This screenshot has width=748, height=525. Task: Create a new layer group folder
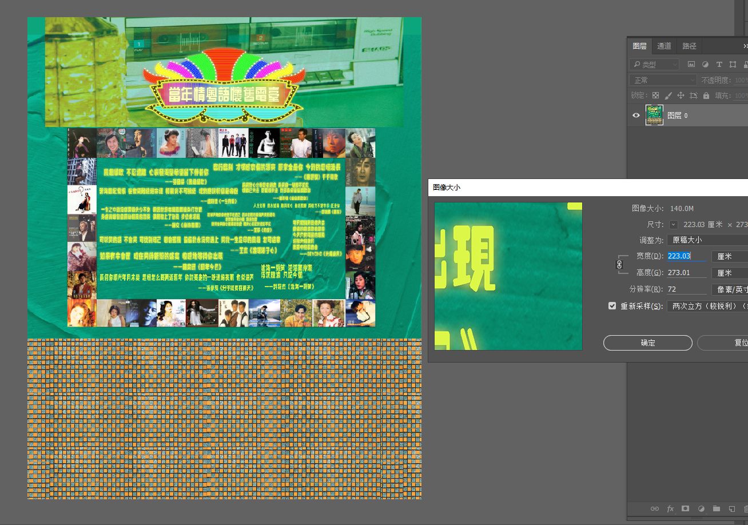tap(716, 508)
